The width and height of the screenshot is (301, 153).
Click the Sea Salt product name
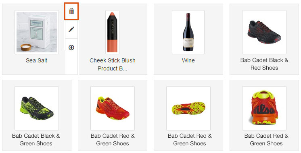click(x=36, y=60)
